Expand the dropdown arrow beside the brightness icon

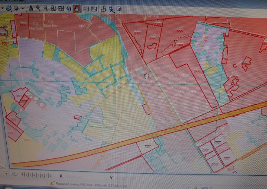coord(23,8)
